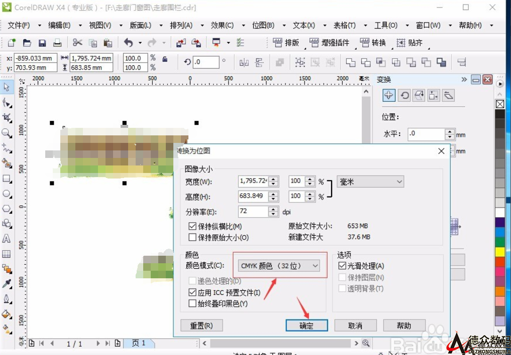Screen dimensions: 511x355
Task: Toggle the lock ratio padlock
Action: coord(165,59)
